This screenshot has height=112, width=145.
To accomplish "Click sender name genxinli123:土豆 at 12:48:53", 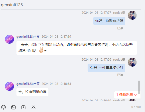I will tap(28, 84).
